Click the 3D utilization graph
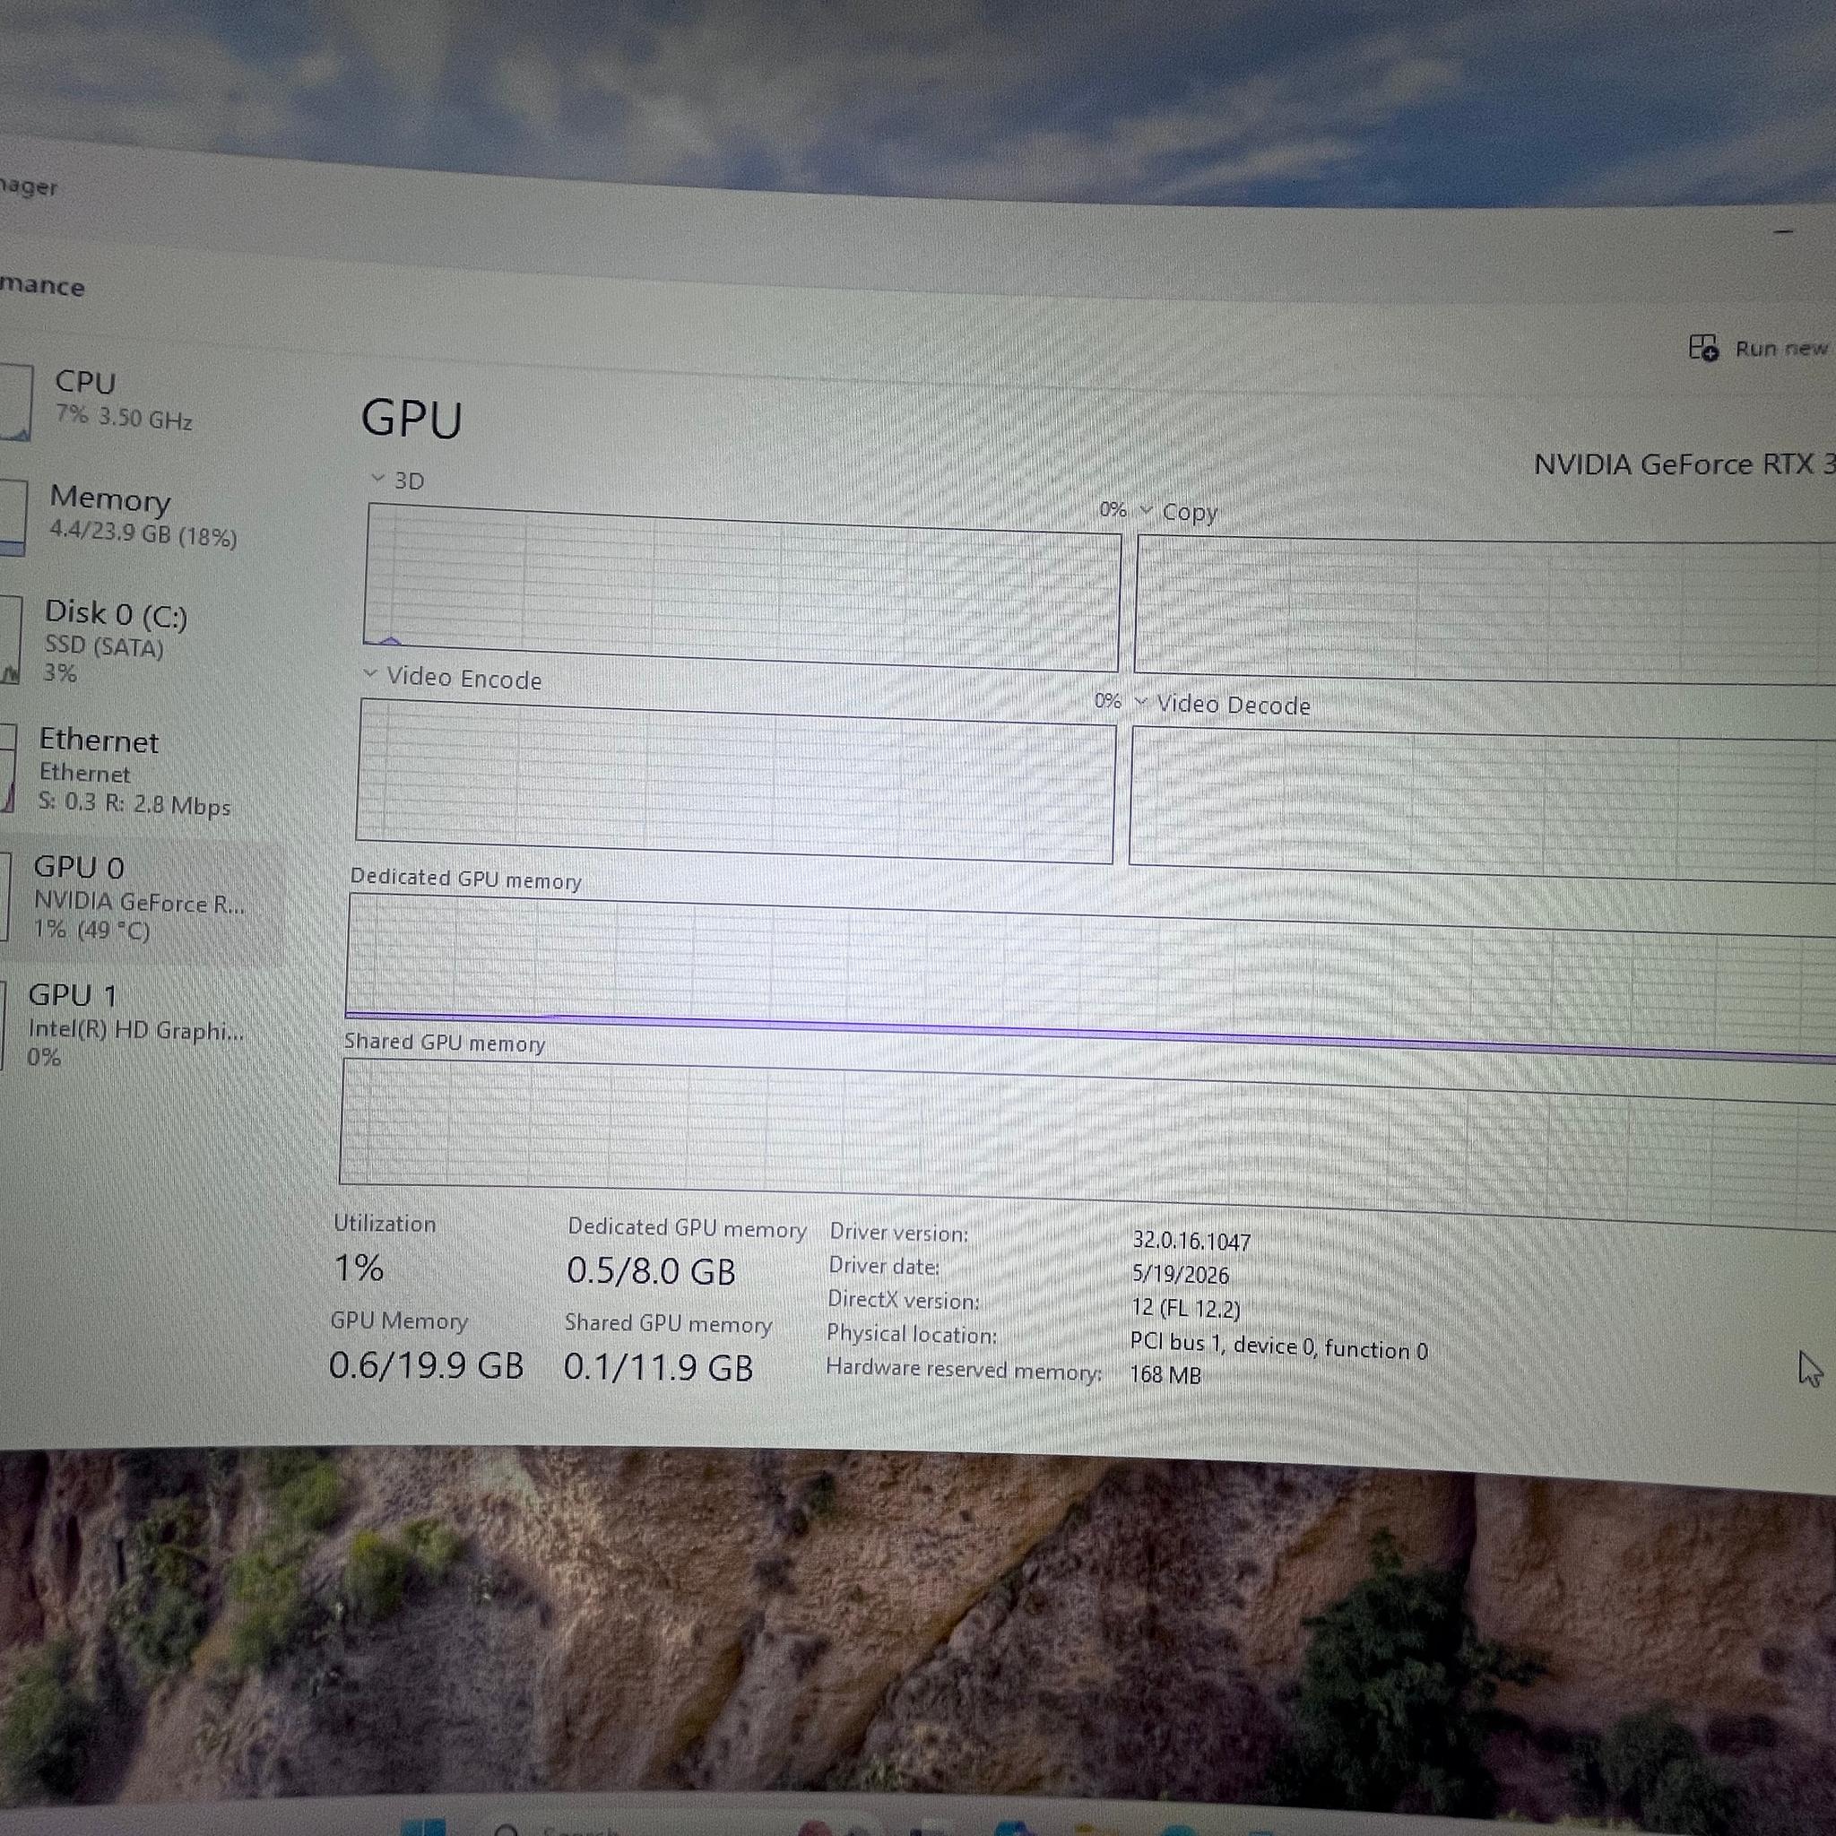The image size is (1836, 1836). 742,587
